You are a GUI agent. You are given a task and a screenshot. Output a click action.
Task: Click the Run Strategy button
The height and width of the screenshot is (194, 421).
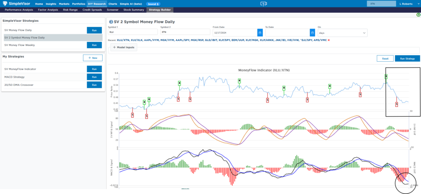pos(407,59)
